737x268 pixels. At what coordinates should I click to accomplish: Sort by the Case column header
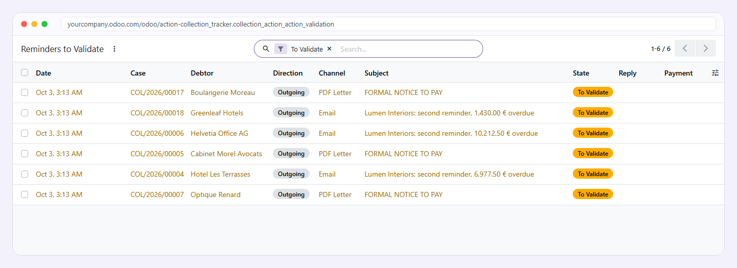(138, 73)
